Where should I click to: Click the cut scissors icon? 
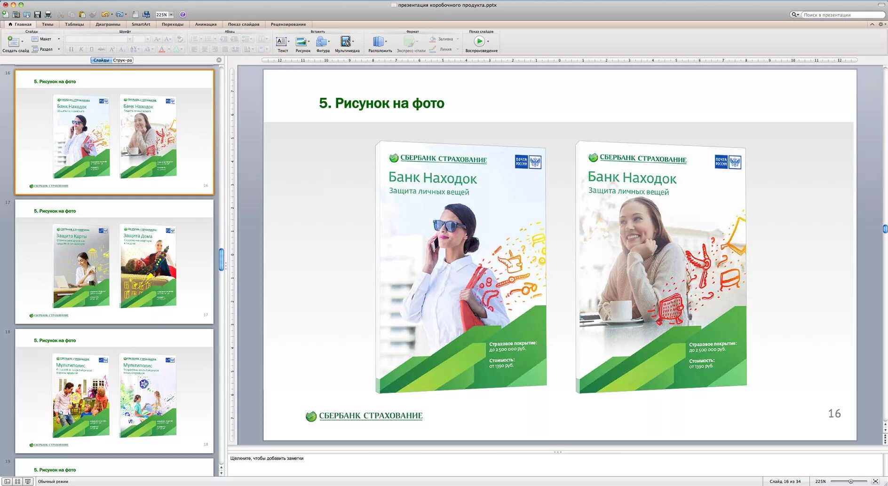pos(61,15)
